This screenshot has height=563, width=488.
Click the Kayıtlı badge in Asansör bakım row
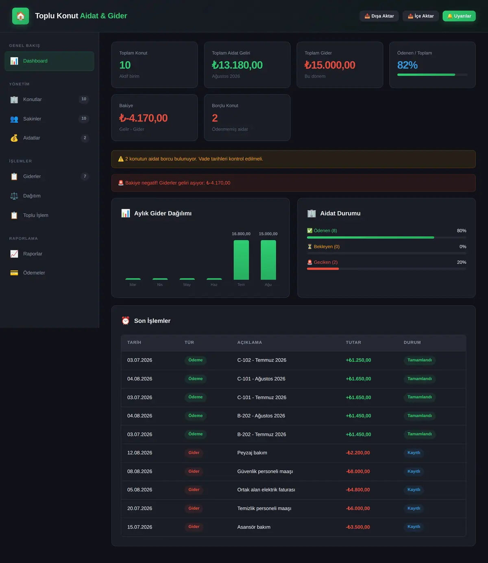point(414,527)
